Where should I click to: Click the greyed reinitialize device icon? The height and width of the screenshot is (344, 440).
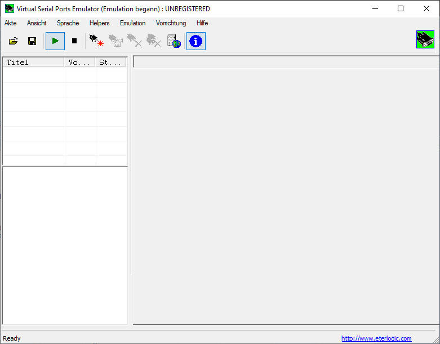tap(115, 41)
